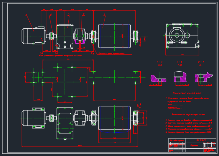Click the 'Редуктор' title in the title block
This screenshot has height=156, width=219.
(x=194, y=145)
